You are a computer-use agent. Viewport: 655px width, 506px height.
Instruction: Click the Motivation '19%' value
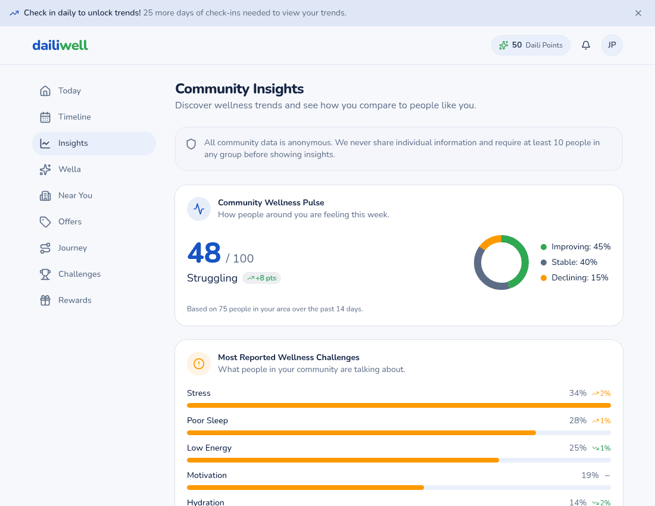590,476
